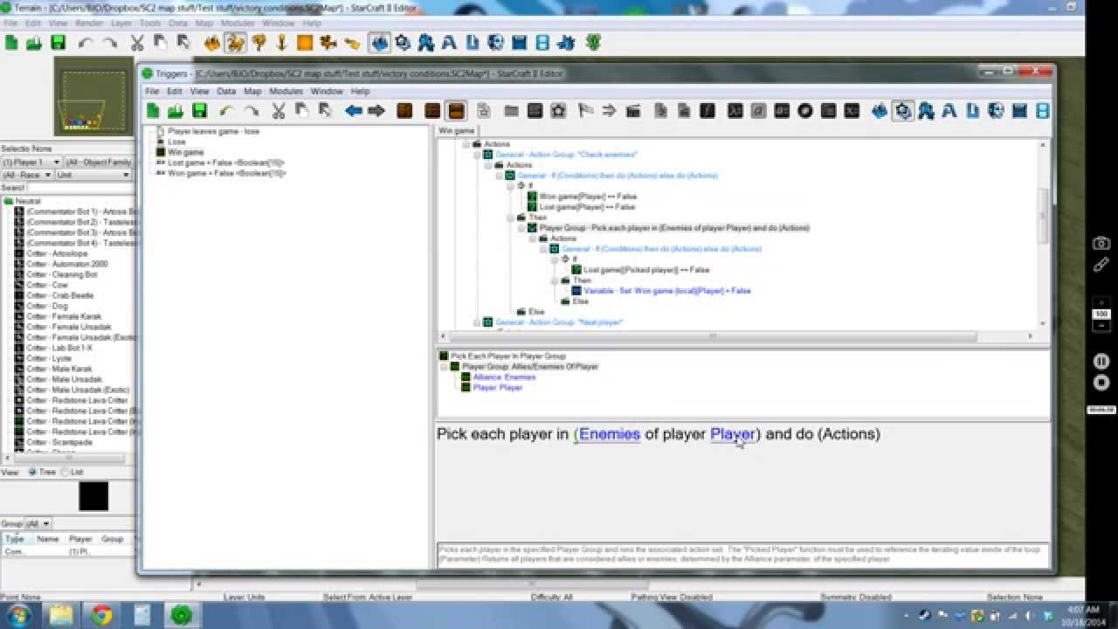
Task: Click Save icon in Triggers window toolbar
Action: [x=199, y=111]
